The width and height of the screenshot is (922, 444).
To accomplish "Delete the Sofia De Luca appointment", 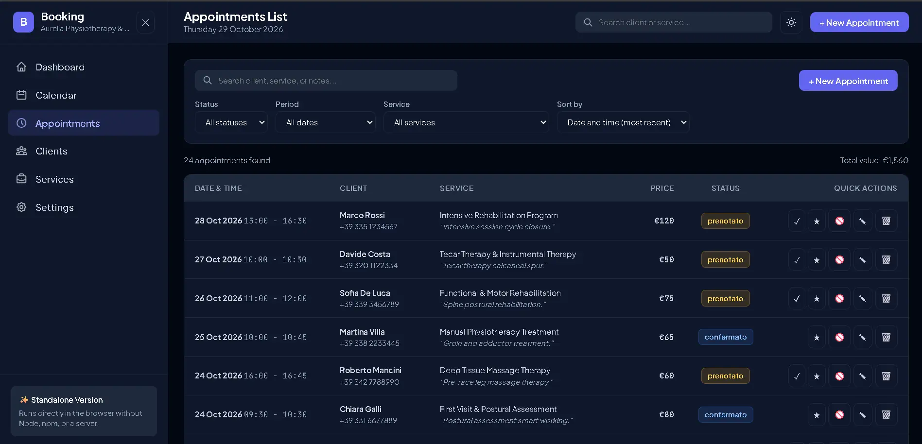I will (886, 299).
